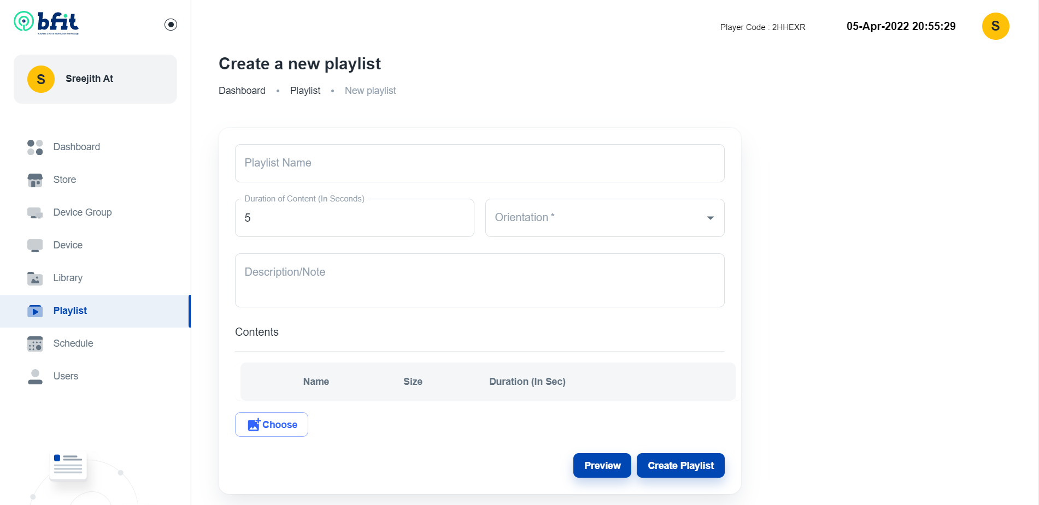
Task: Click the Dashboard grid icon in sidebar
Action: [x=35, y=147]
